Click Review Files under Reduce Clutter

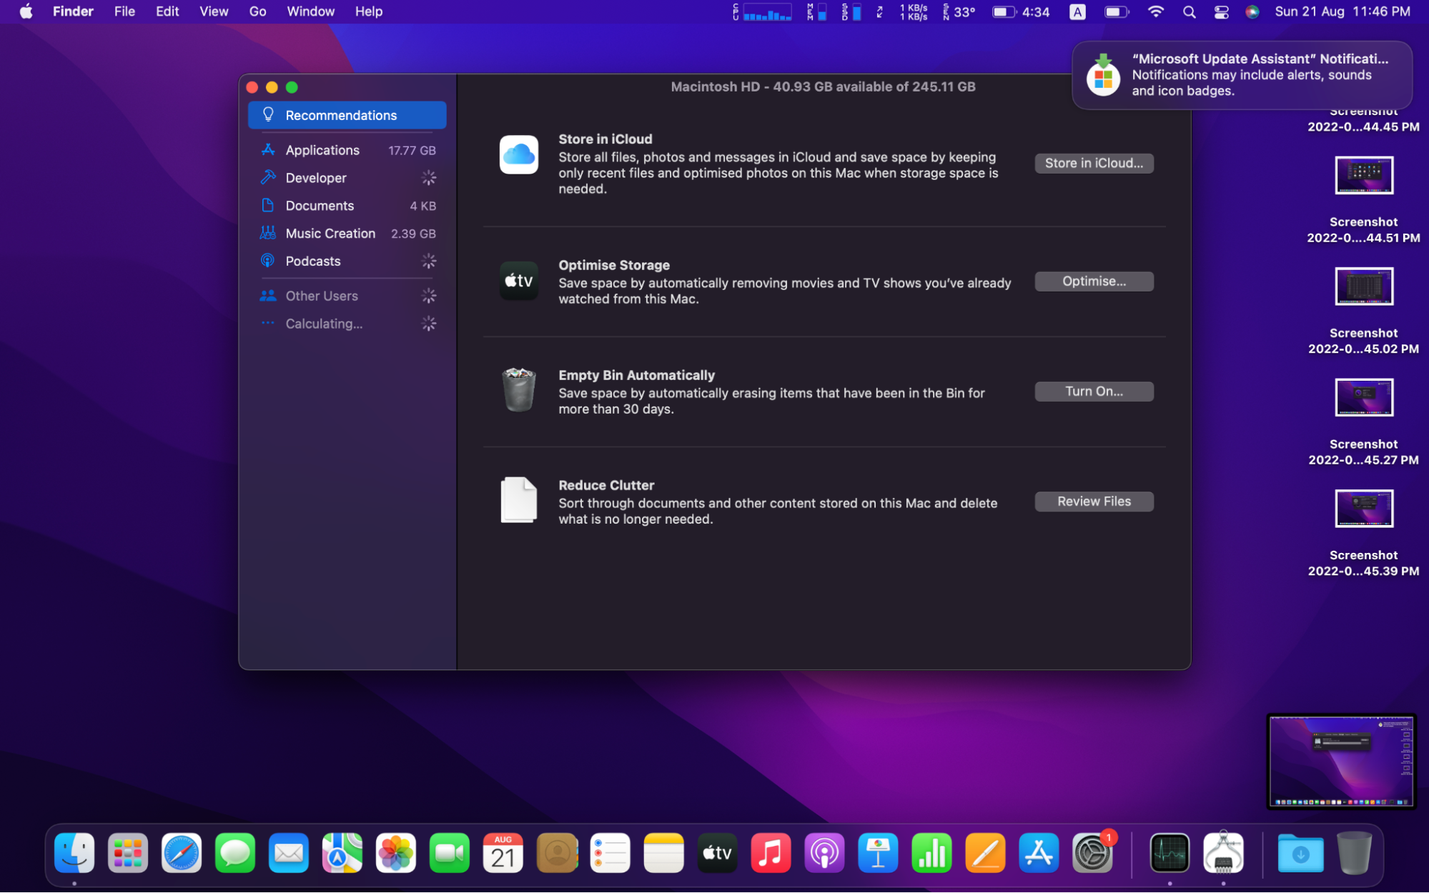(1093, 501)
